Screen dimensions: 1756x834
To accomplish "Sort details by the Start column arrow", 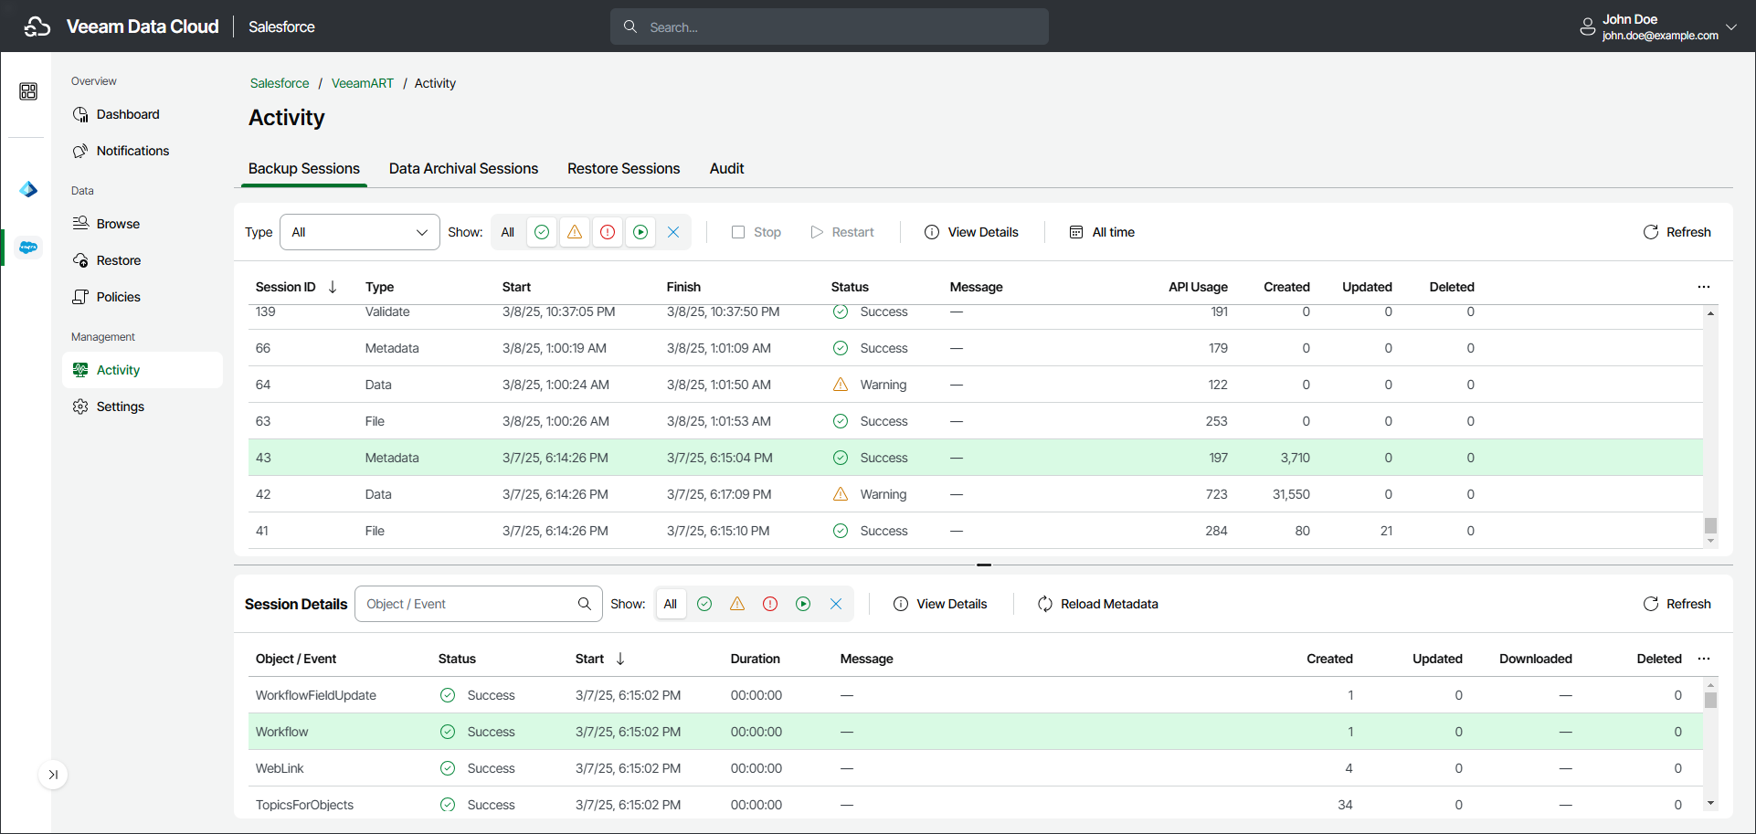I will [x=620, y=659].
